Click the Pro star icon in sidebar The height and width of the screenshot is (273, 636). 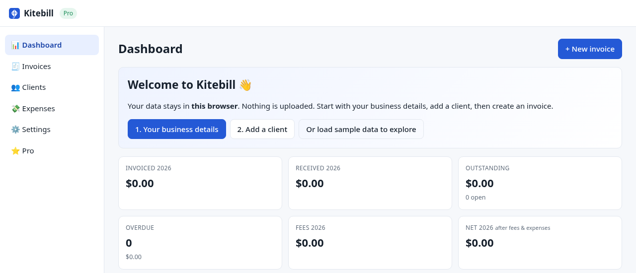coord(15,151)
